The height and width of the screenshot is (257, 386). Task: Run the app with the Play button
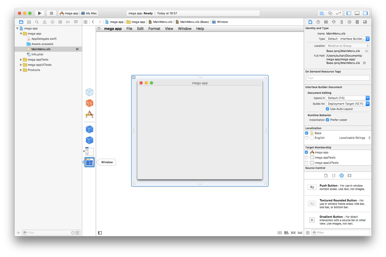(40, 13)
